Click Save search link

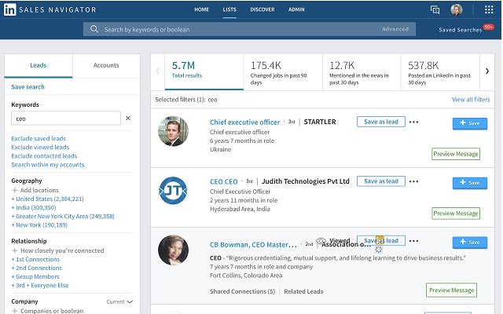[x=28, y=87]
